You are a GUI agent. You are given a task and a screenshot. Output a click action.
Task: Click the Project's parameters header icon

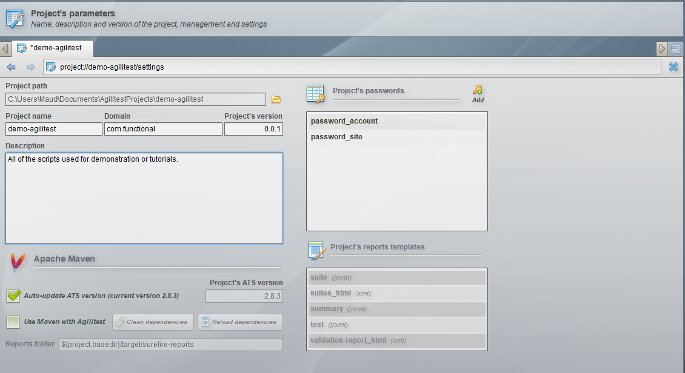[15, 19]
